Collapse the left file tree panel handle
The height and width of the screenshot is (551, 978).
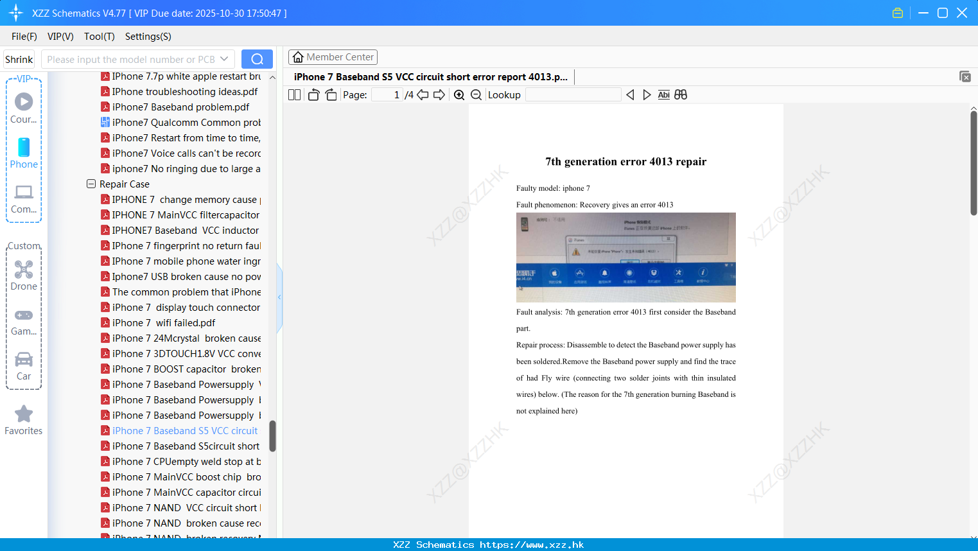pyautogui.click(x=279, y=297)
